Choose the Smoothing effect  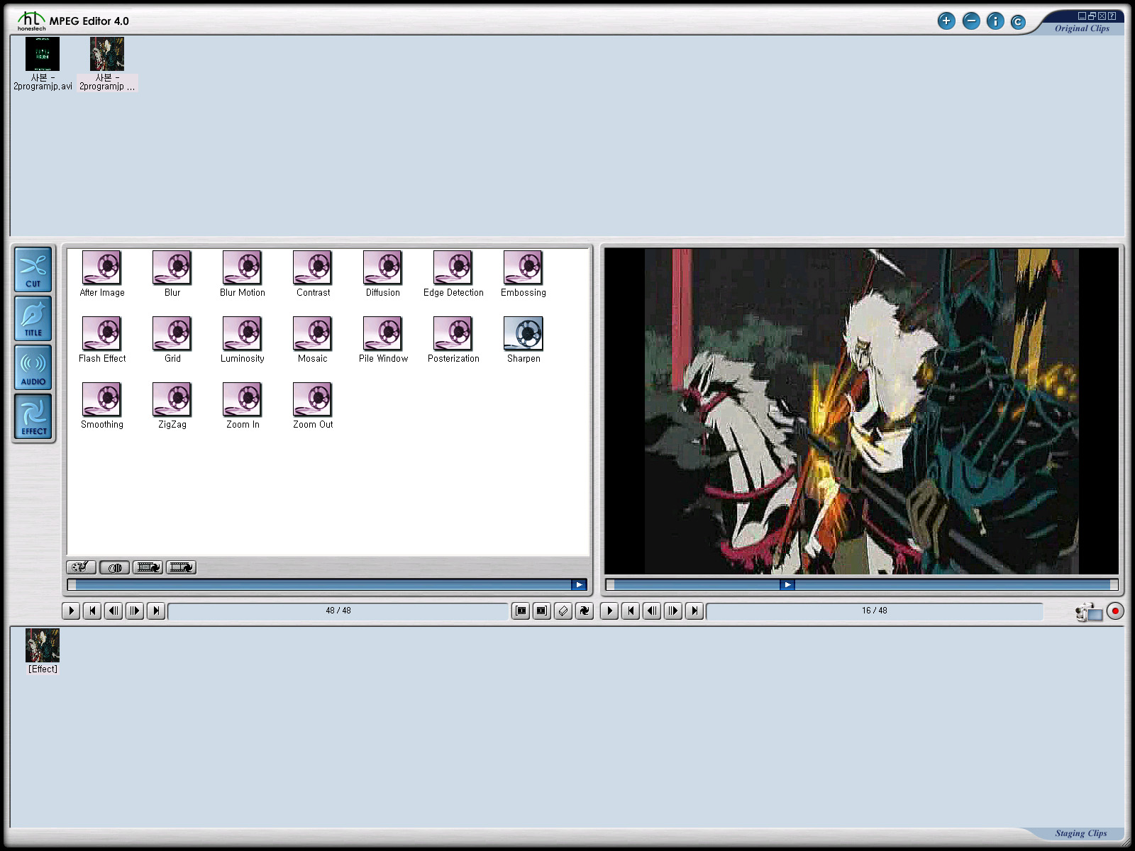coord(101,406)
